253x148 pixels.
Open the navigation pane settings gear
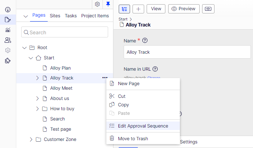(x=98, y=4)
